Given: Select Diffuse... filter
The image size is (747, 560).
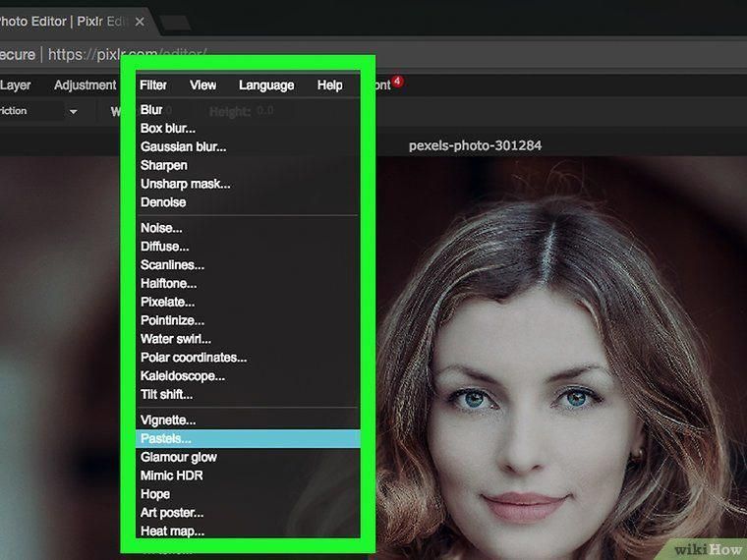Looking at the screenshot, I should pyautogui.click(x=248, y=247).
